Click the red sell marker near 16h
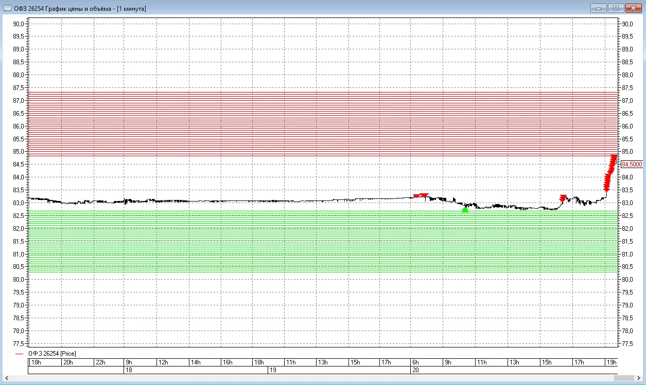 pos(563,198)
